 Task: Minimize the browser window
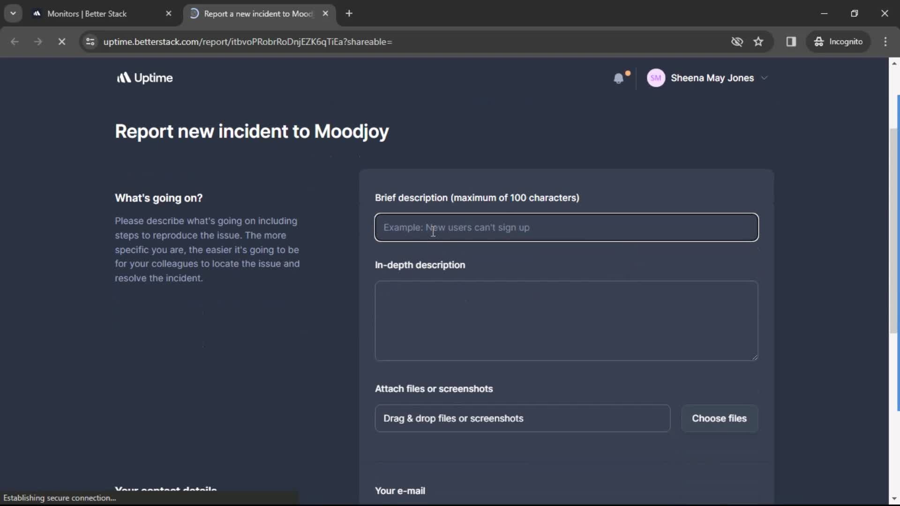pyautogui.click(x=824, y=13)
